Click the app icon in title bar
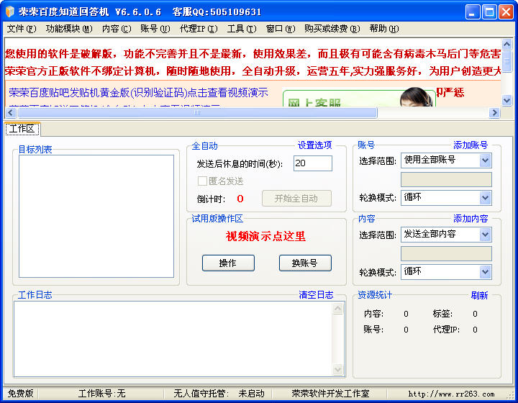This screenshot has width=518, height=403. (10, 12)
